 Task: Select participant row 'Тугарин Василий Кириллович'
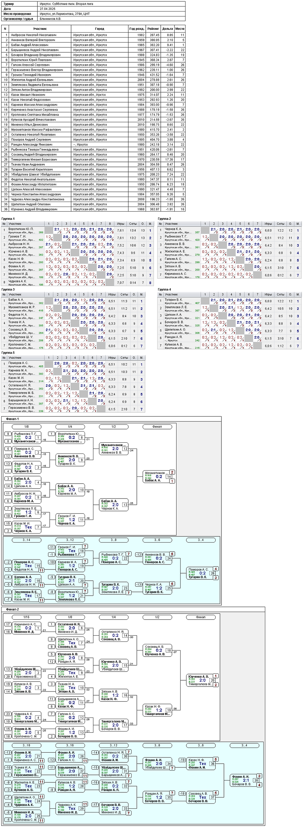pyautogui.click(x=93, y=169)
